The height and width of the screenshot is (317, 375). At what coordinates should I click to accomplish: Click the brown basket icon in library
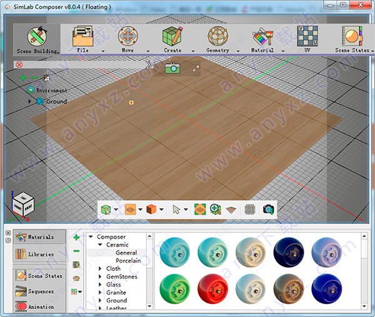[76, 278]
